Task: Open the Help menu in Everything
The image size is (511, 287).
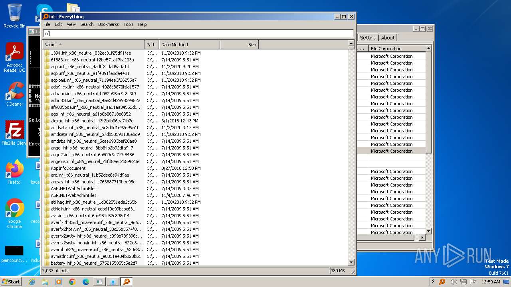Action: (x=143, y=24)
